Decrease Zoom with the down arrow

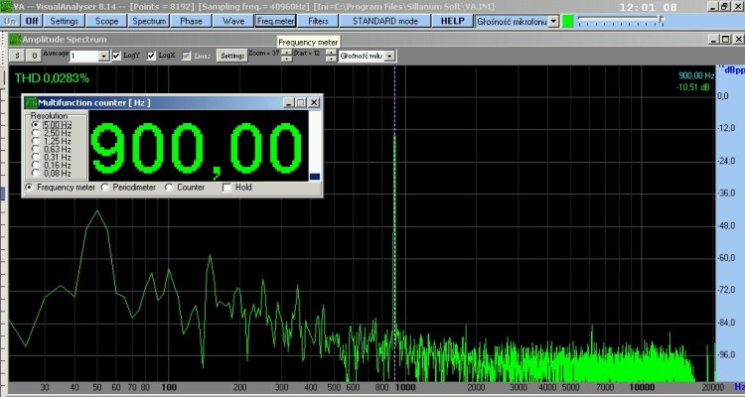(286, 59)
